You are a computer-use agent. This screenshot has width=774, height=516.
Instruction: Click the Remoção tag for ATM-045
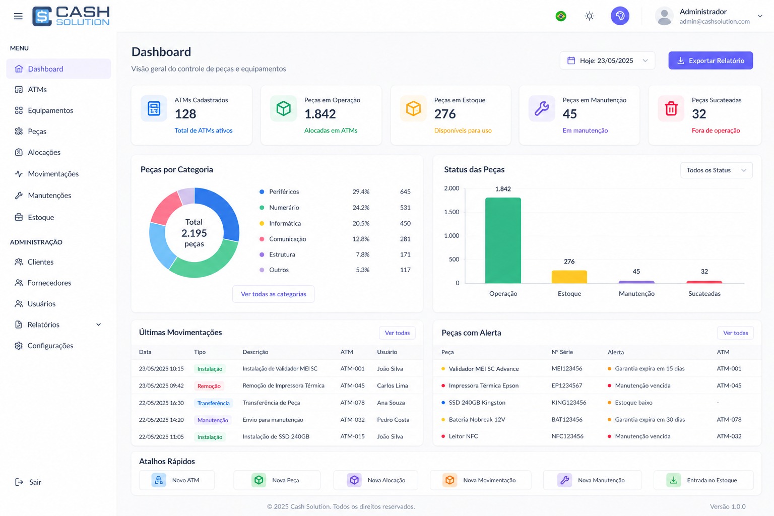click(209, 386)
